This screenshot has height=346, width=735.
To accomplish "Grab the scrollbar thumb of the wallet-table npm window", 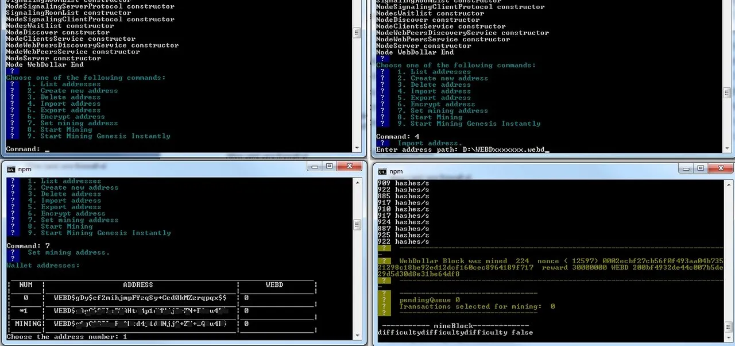I will pyautogui.click(x=357, y=224).
